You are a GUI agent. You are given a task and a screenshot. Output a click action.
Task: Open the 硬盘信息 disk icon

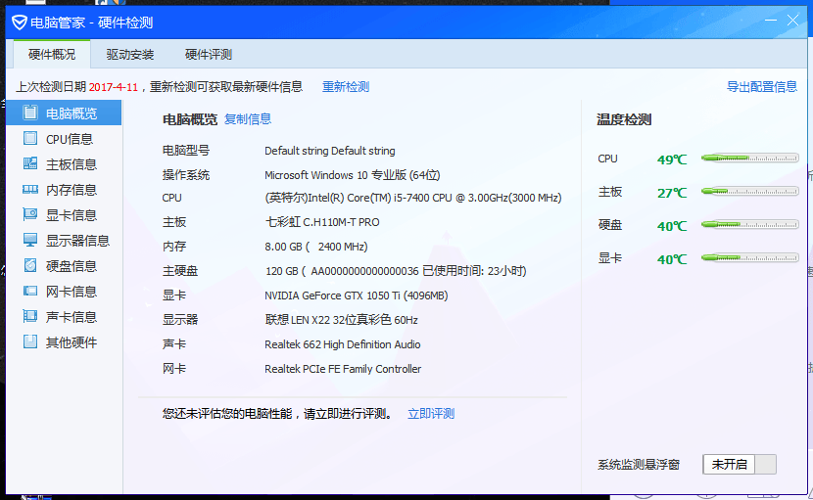click(x=30, y=265)
